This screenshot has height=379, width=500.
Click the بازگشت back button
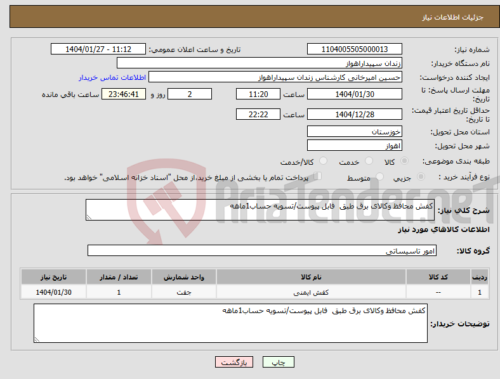coord(234,362)
